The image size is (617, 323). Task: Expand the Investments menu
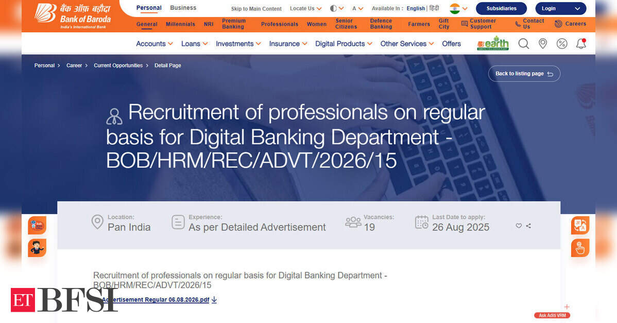point(238,44)
